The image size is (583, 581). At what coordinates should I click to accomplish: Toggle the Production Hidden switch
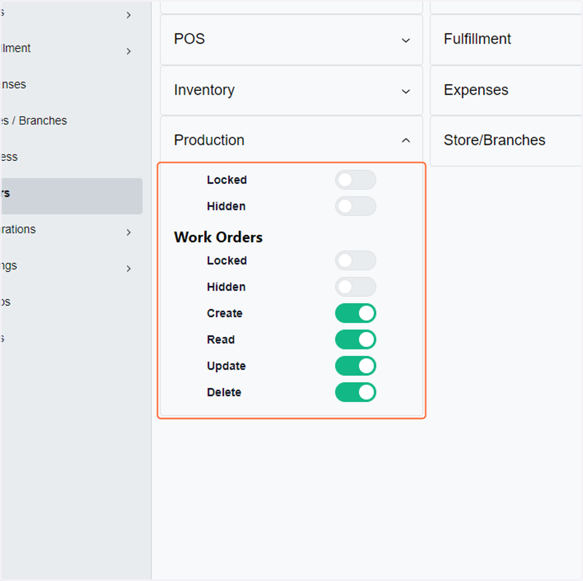[355, 206]
